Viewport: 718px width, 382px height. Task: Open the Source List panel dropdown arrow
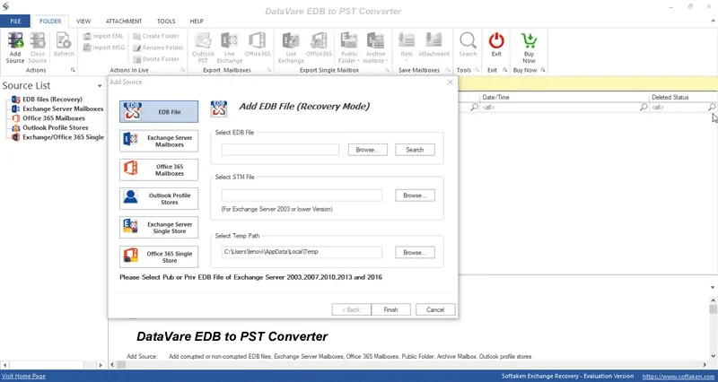pyautogui.click(x=100, y=86)
